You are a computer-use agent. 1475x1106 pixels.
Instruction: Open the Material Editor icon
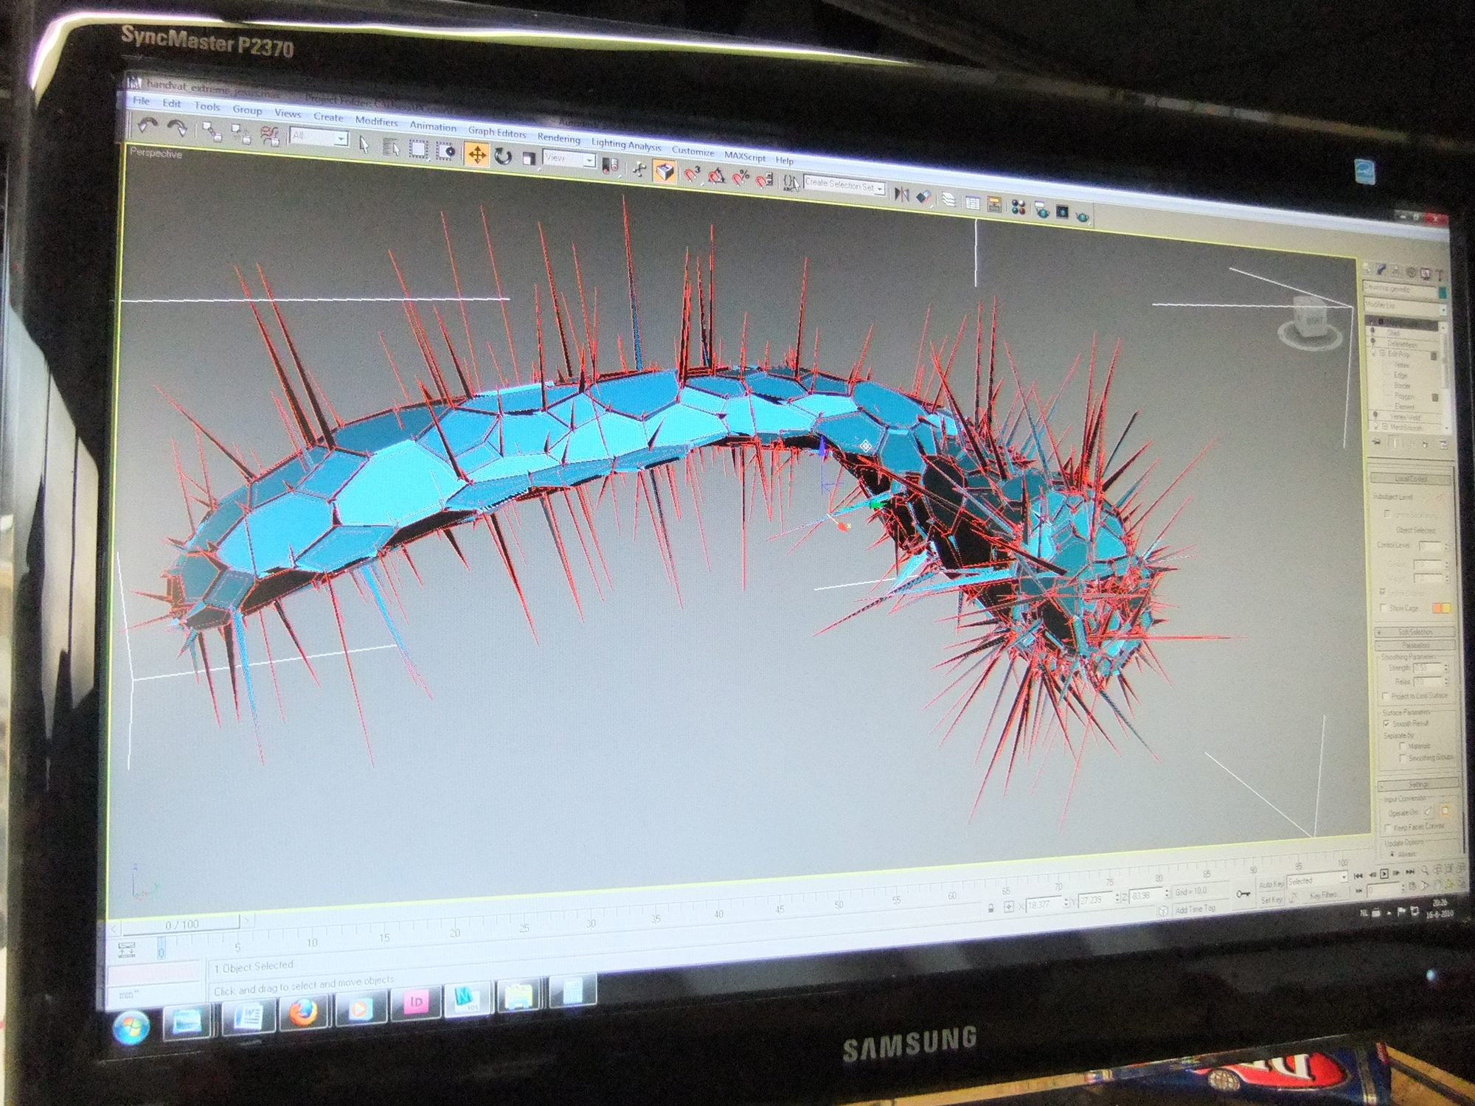(1018, 207)
